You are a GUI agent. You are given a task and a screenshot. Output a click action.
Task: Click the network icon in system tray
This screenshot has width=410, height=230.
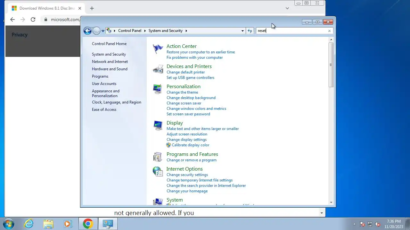(x=370, y=224)
